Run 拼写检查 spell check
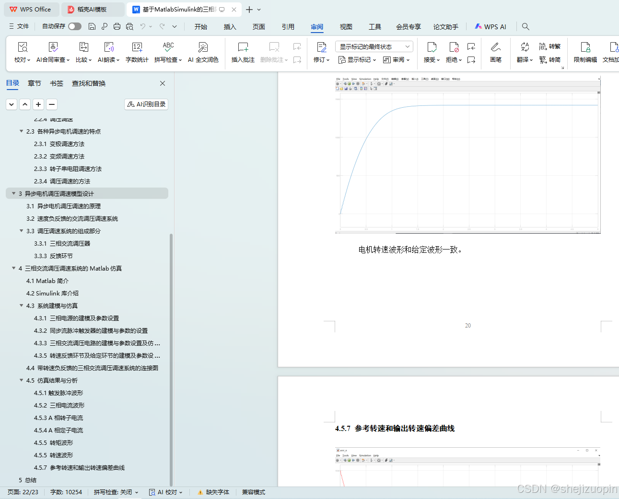Viewport: 619px width, 499px height. (x=168, y=52)
